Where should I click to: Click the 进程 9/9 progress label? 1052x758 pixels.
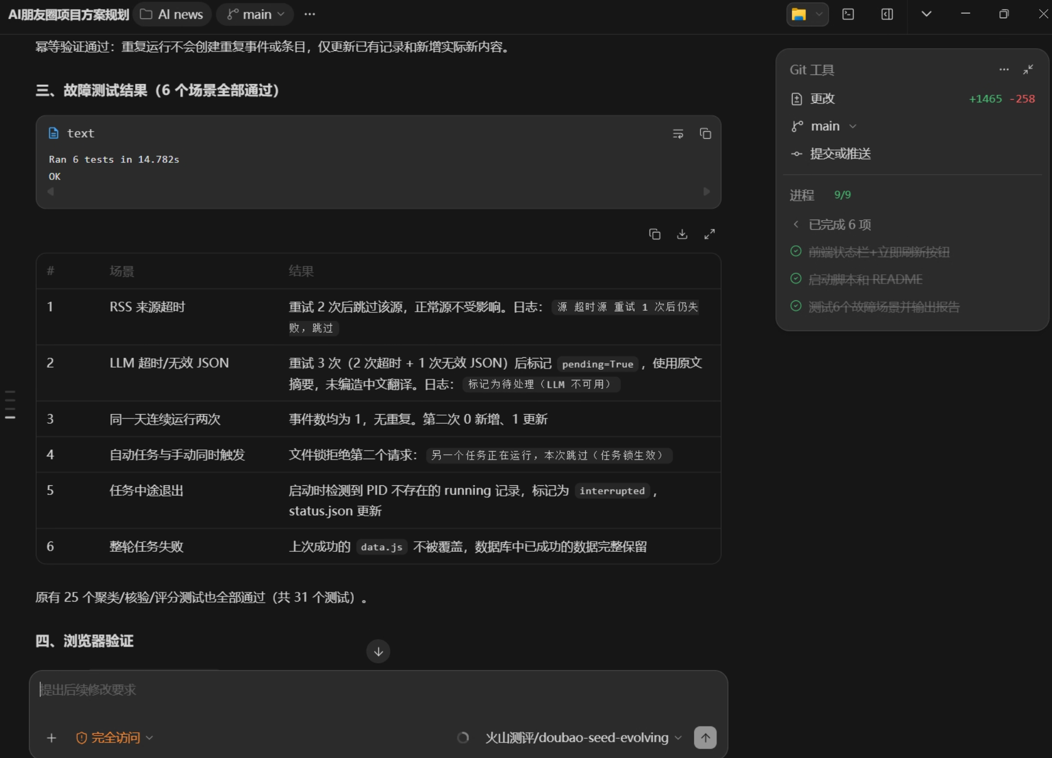click(820, 195)
